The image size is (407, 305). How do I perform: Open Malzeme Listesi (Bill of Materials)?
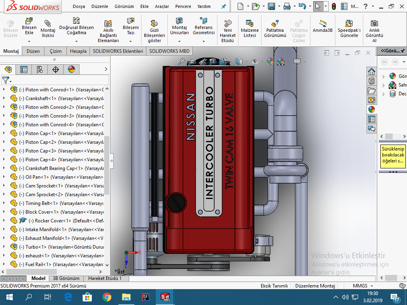click(250, 29)
